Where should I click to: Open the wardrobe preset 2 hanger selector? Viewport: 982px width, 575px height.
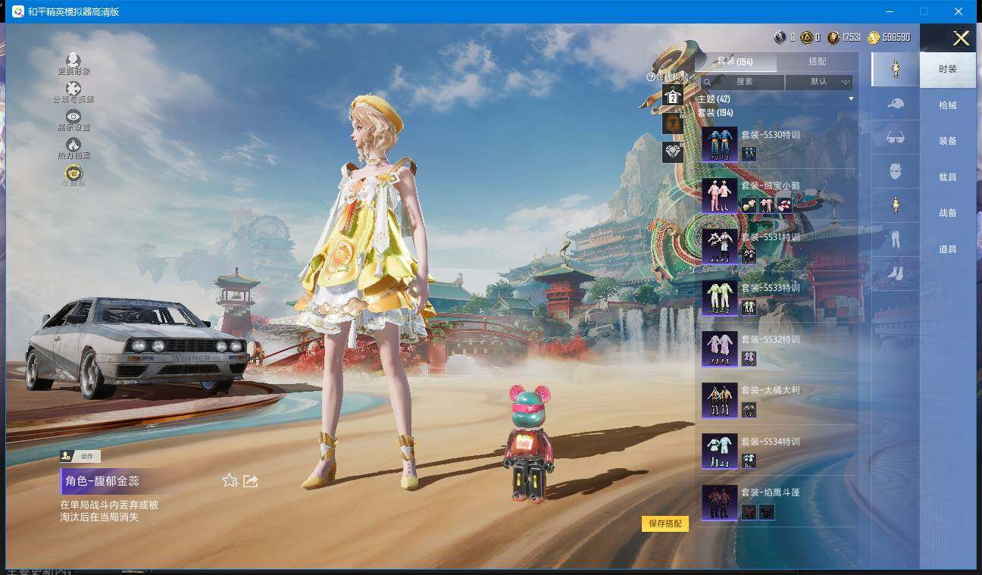click(x=672, y=96)
